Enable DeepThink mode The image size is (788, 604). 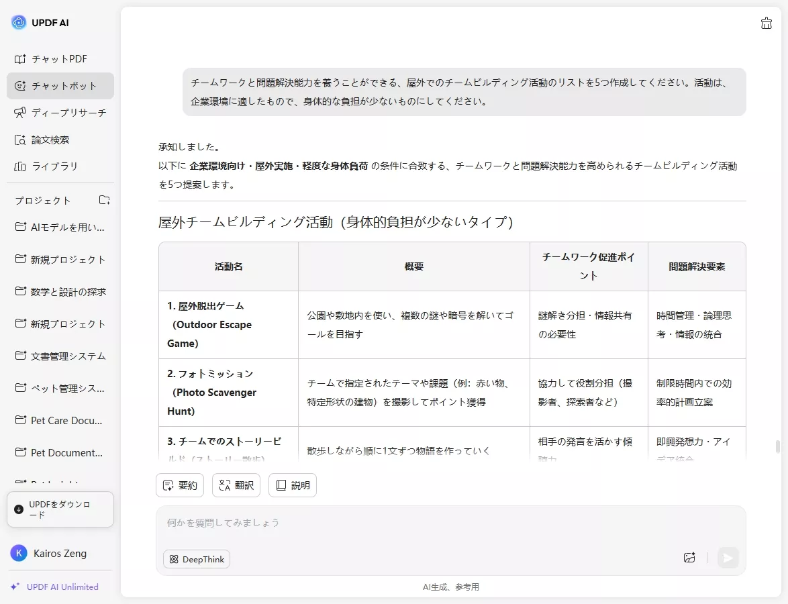196,558
